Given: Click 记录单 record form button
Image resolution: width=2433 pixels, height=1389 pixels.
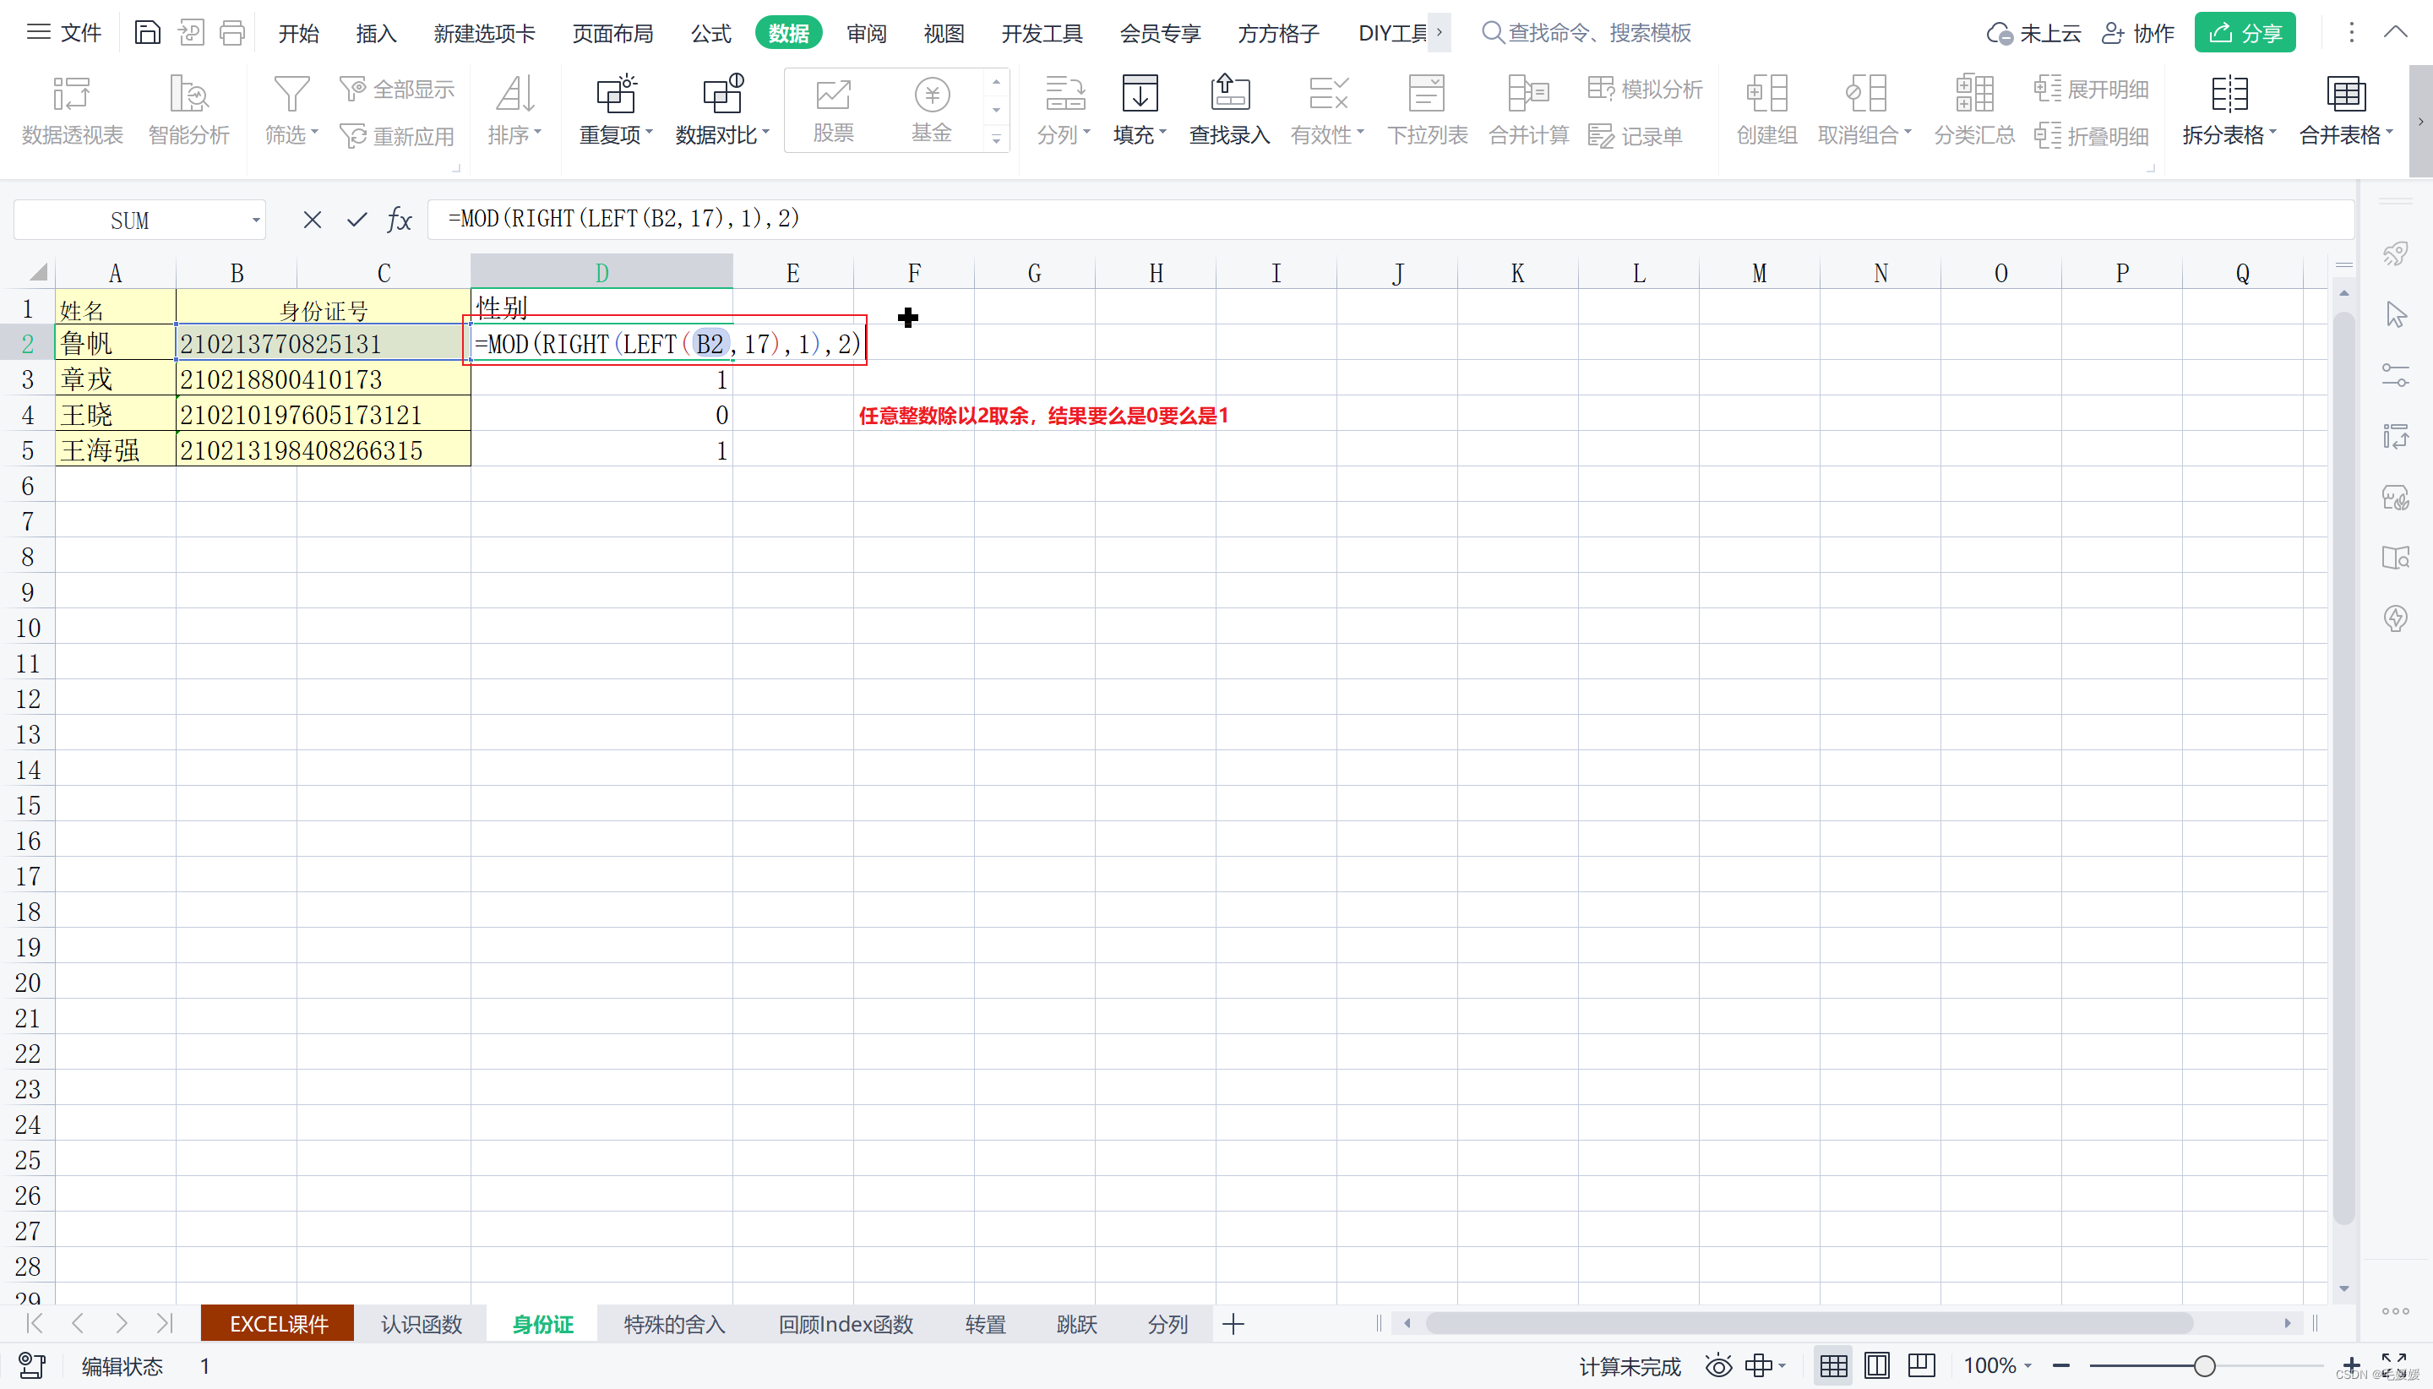Looking at the screenshot, I should click(1635, 136).
